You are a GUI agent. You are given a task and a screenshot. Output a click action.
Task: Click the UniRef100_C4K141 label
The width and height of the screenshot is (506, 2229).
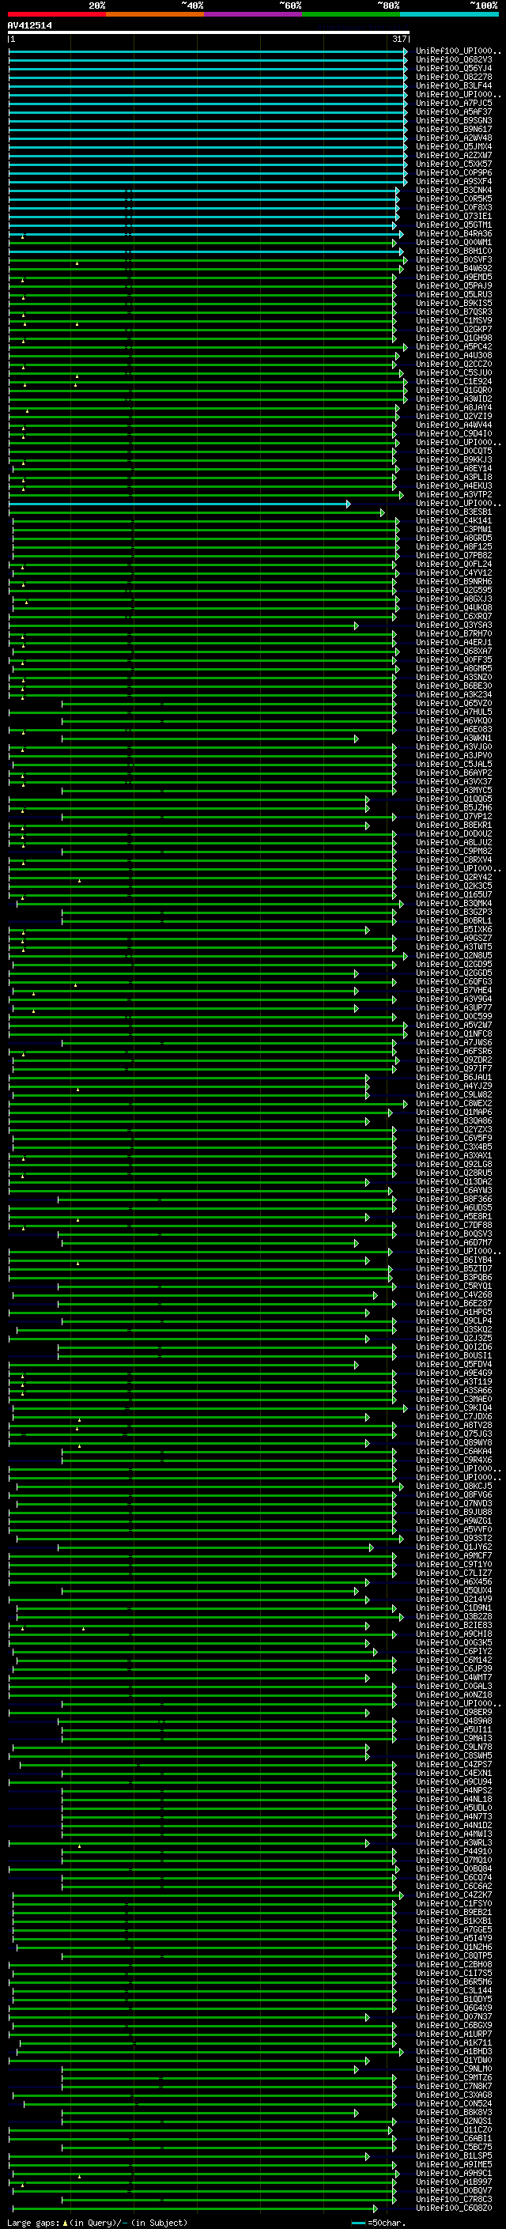[454, 520]
